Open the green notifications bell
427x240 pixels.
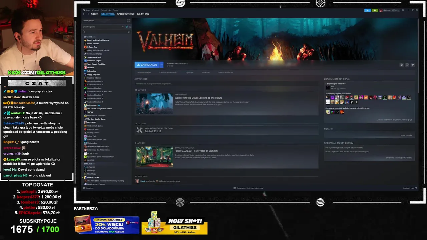click(x=375, y=10)
